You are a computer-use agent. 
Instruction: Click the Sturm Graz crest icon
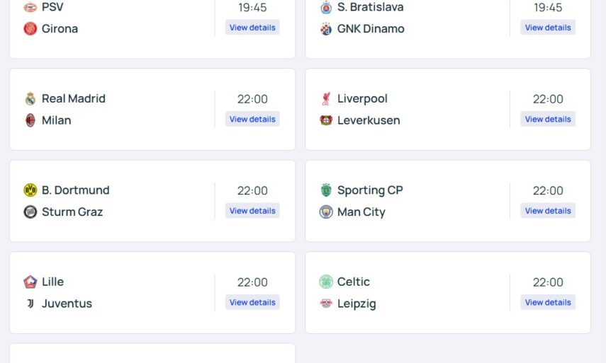30,212
